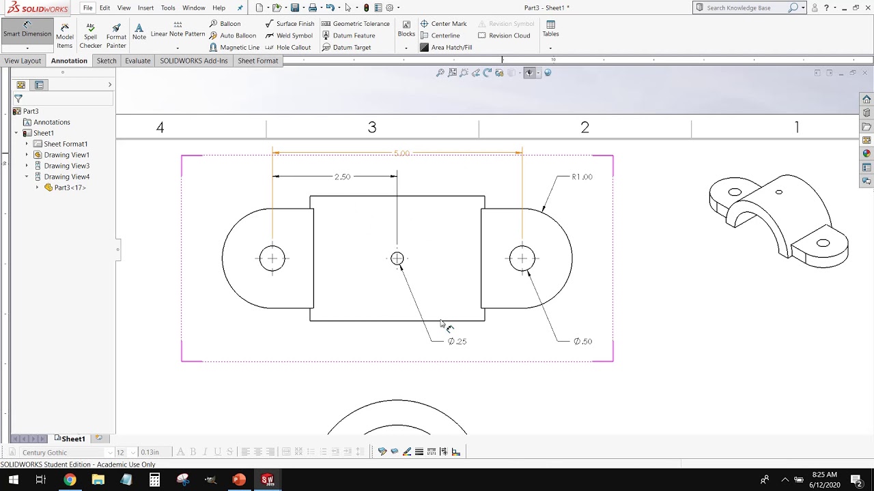Collapse the Sheet1 tree node
Viewport: 874px width, 491px height.
[x=16, y=133]
